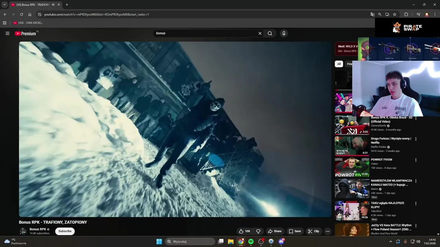Viewport: 440px width, 247px height.
Task: Open the browser home page
Action: [30, 14]
